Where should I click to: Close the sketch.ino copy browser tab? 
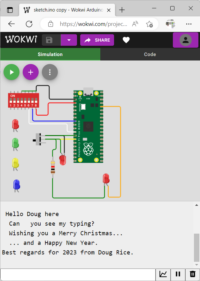point(109,10)
